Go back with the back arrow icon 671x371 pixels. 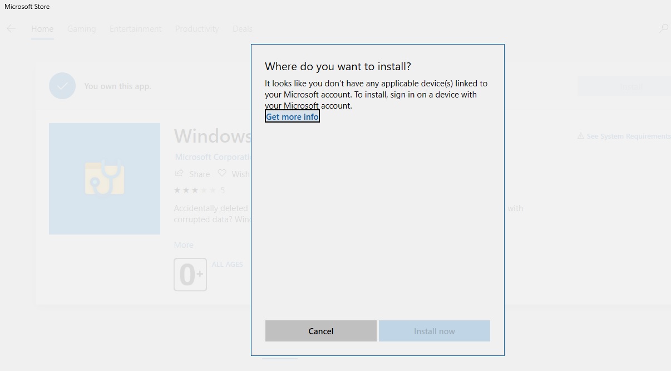(11, 28)
